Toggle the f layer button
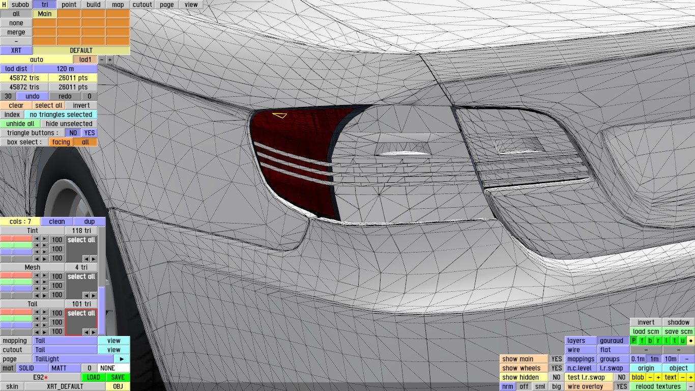The image size is (695, 391). coord(642,341)
